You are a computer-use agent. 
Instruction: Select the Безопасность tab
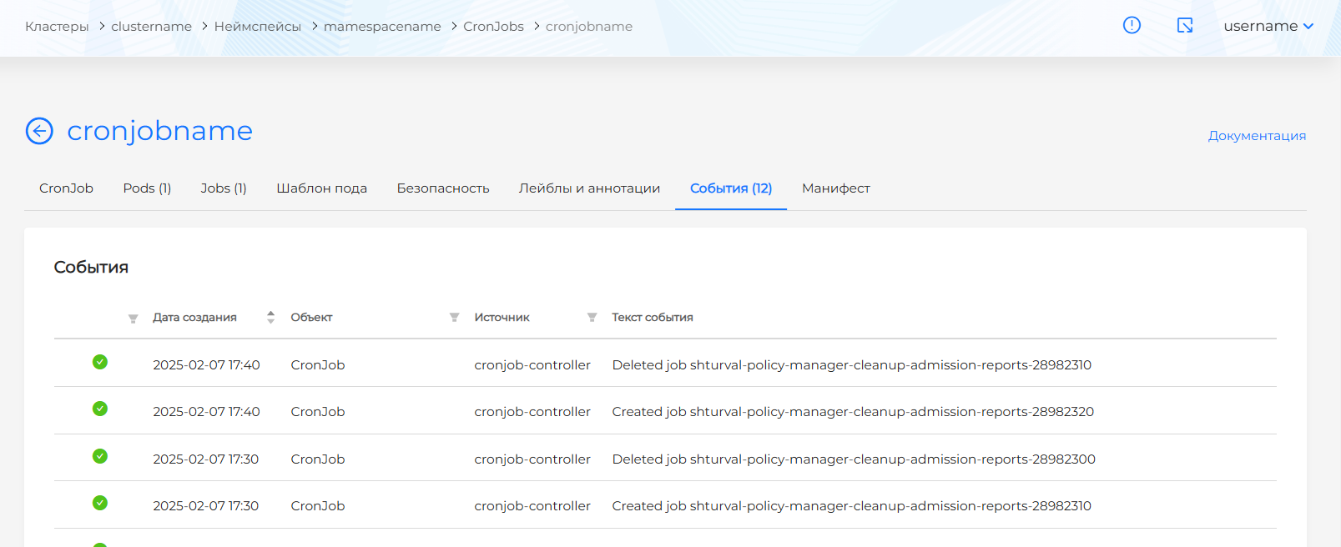point(443,188)
